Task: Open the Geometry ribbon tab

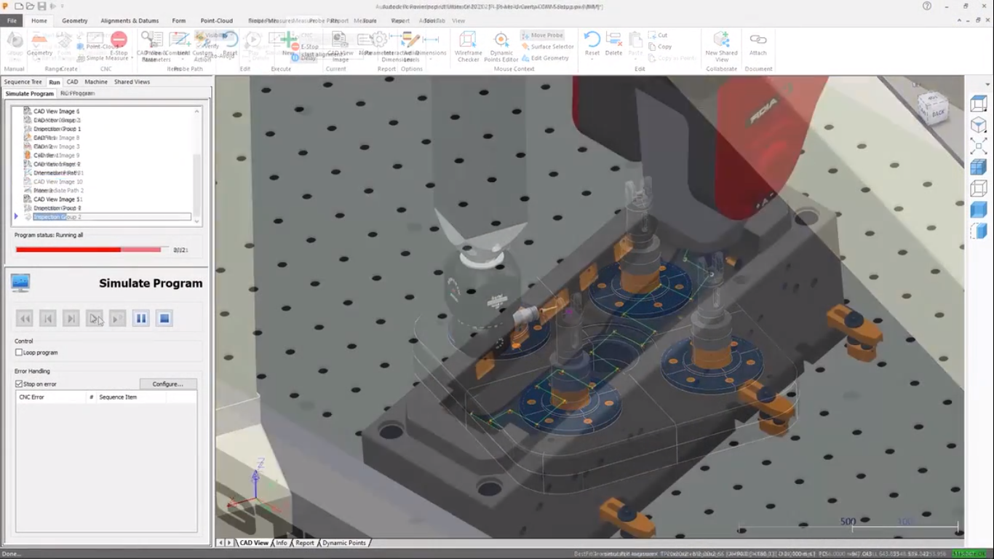Action: (x=74, y=20)
